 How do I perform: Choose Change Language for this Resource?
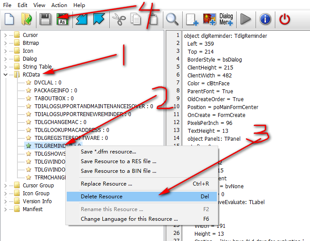142,219
